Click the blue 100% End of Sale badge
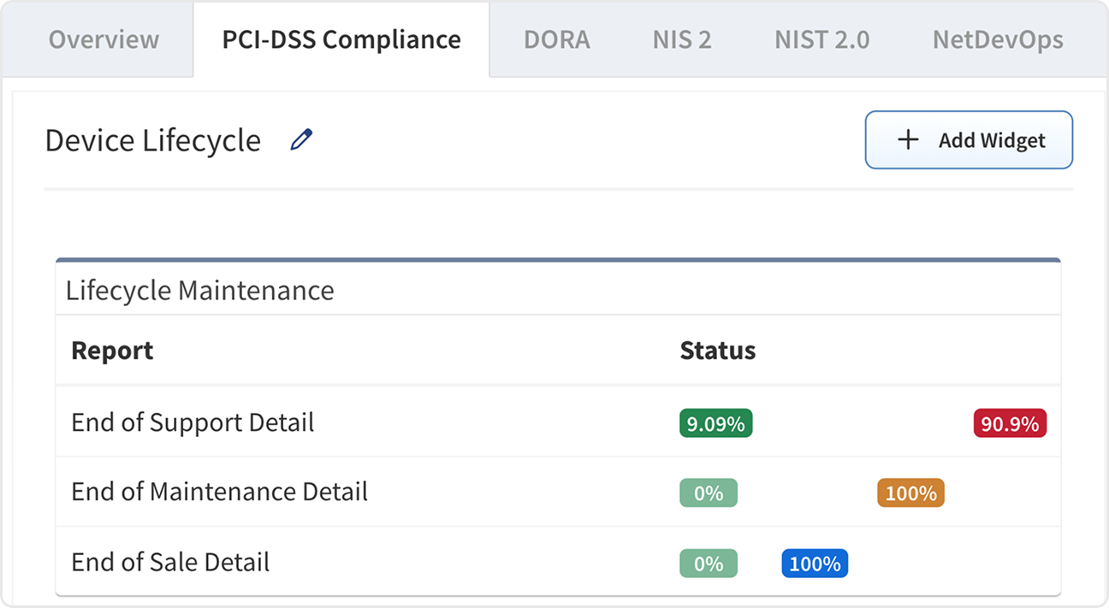The width and height of the screenshot is (1109, 608). (x=815, y=564)
